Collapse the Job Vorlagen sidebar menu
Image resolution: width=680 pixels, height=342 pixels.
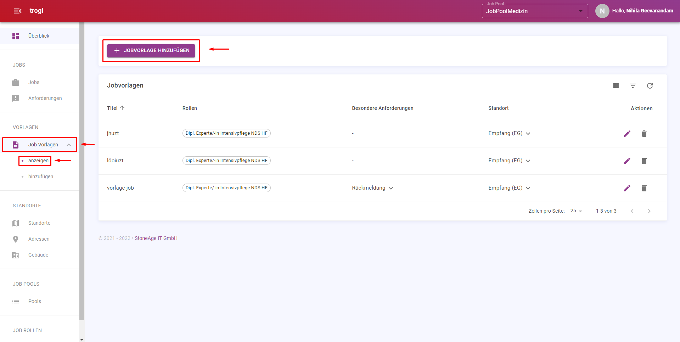click(68, 145)
